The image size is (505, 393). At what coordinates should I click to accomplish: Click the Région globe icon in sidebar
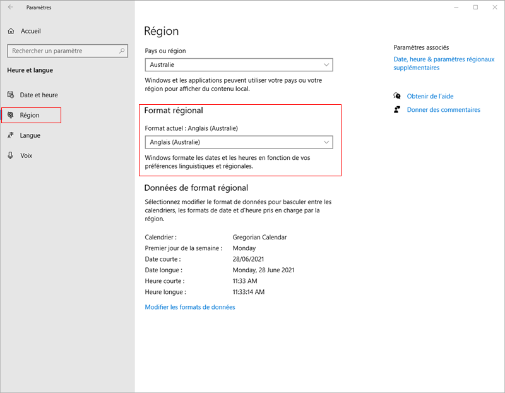(x=11, y=115)
